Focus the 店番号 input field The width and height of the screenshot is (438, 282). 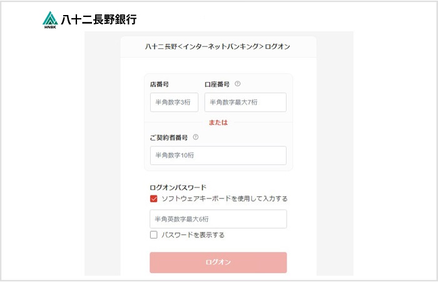point(175,102)
